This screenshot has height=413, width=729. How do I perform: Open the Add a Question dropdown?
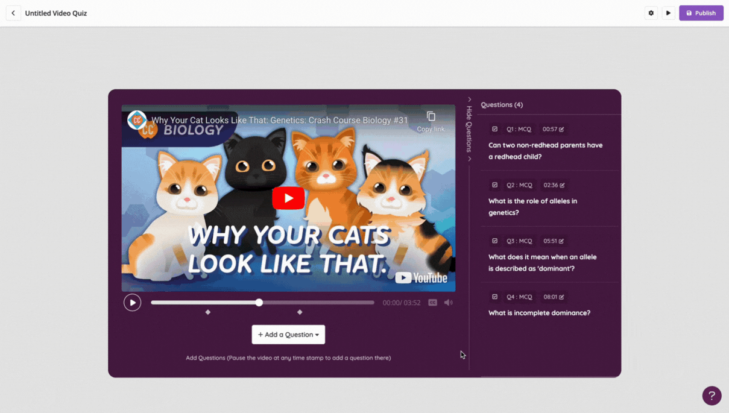tap(288, 335)
